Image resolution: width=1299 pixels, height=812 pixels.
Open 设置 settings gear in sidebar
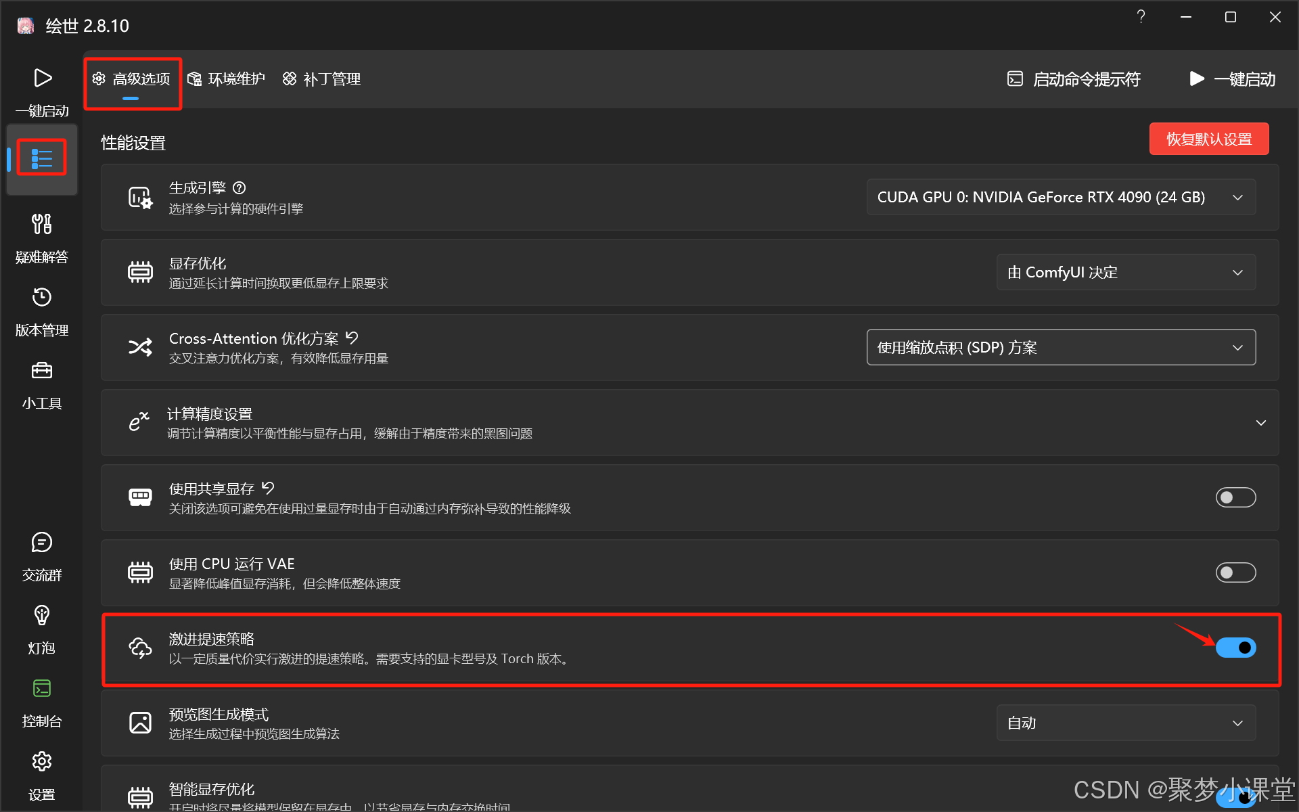click(x=42, y=762)
